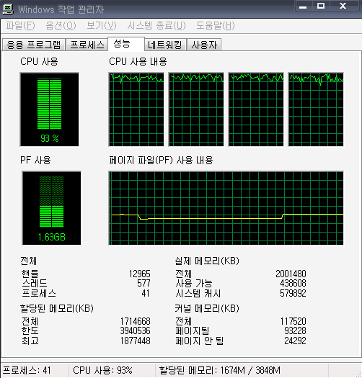Viewport: 362px width, 378px height.
Task: Click the Task Manager title bar icon
Action: click(8, 9)
